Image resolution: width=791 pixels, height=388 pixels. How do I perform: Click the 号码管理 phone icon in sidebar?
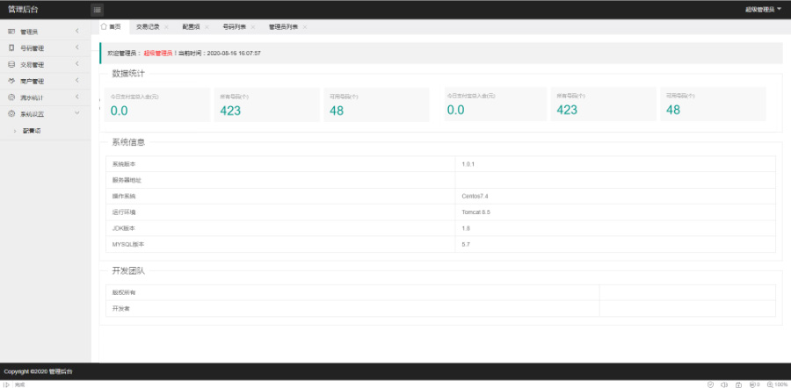pos(11,47)
